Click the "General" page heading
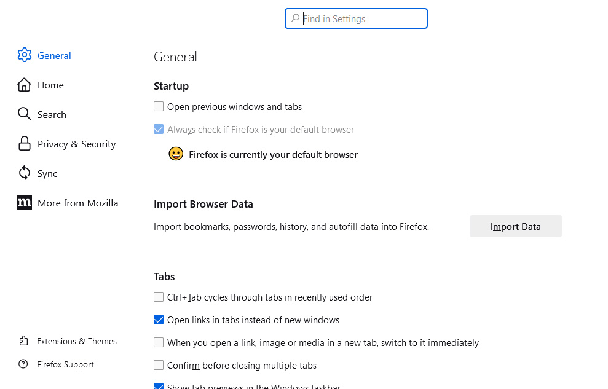The height and width of the screenshot is (389, 608). [175, 57]
